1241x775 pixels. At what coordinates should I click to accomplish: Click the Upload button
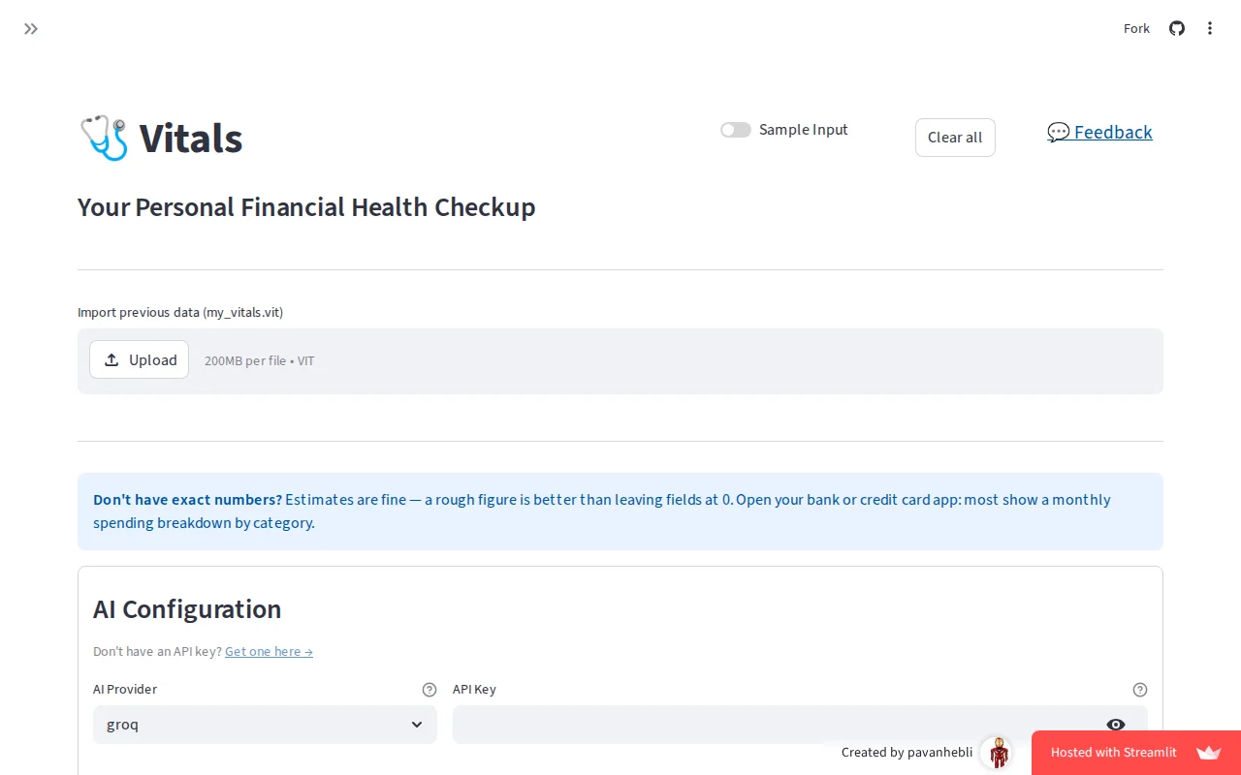[139, 359]
